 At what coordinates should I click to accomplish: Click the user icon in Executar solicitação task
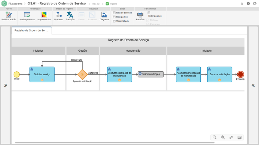(x=109, y=69)
